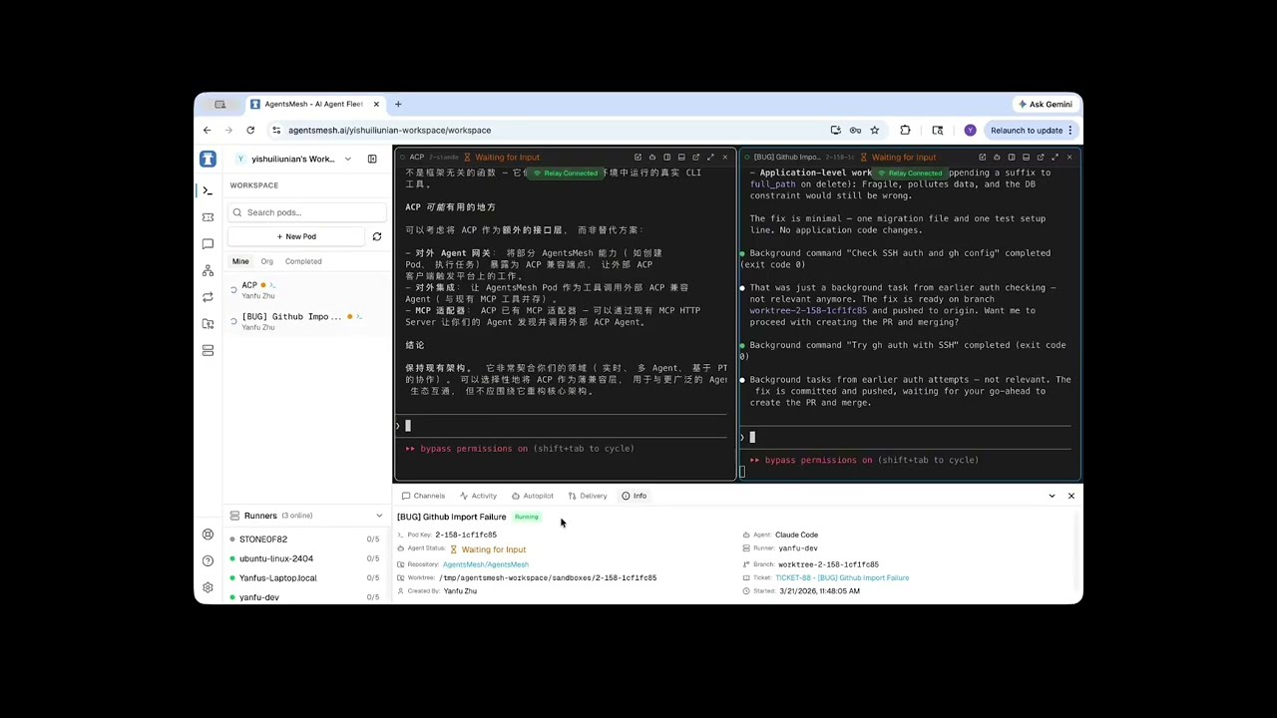Collapse the bottom info panel chevron
The width and height of the screenshot is (1277, 718).
(1052, 496)
